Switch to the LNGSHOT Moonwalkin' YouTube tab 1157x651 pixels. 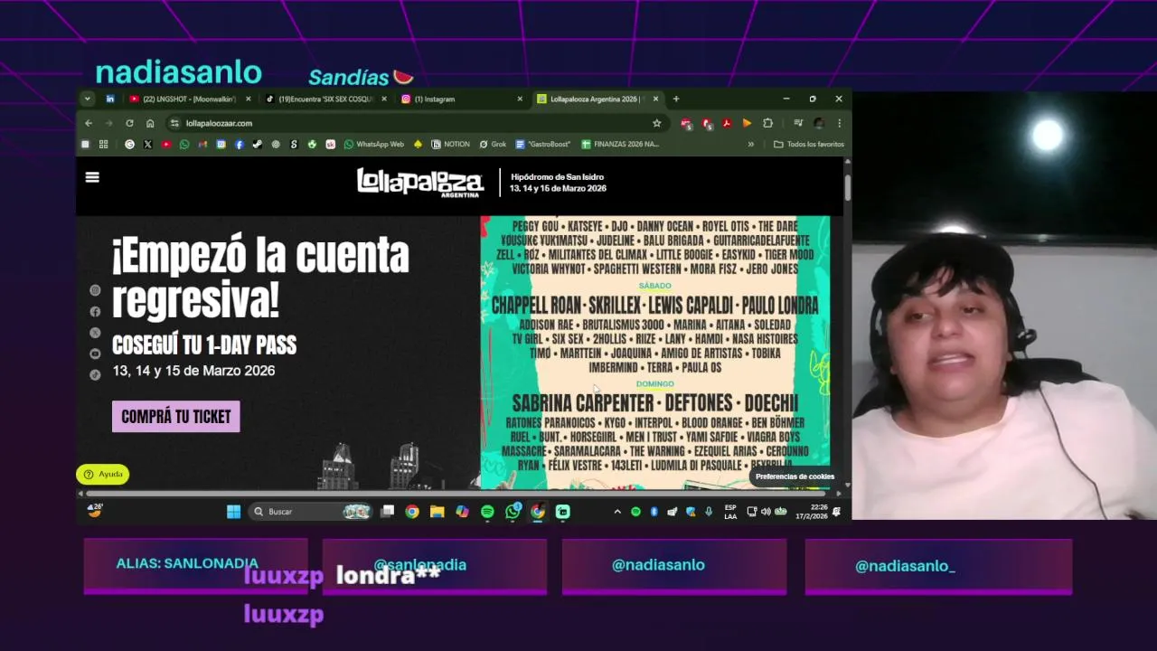(190, 99)
